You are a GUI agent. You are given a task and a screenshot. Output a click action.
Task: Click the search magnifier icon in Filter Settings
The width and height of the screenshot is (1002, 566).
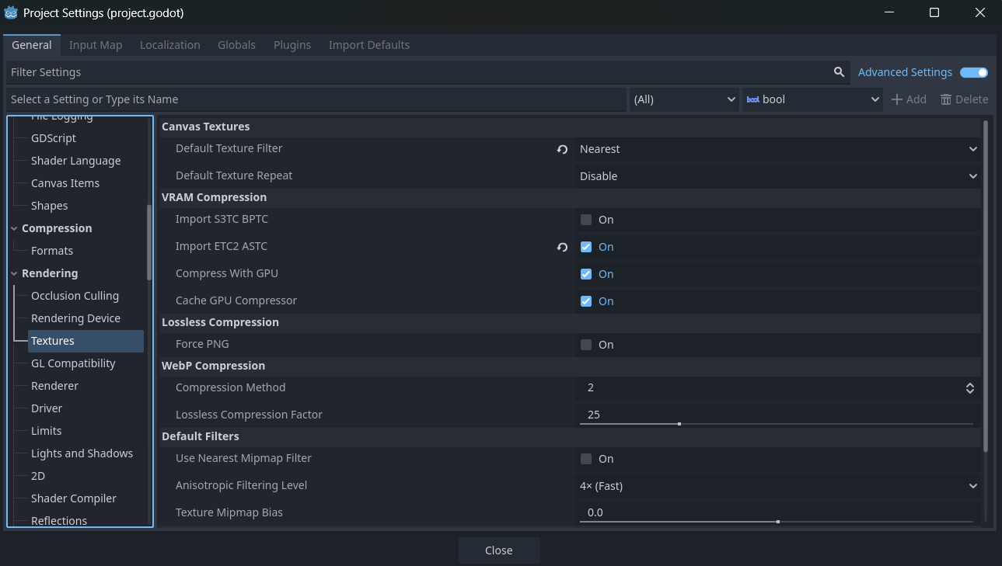click(839, 72)
